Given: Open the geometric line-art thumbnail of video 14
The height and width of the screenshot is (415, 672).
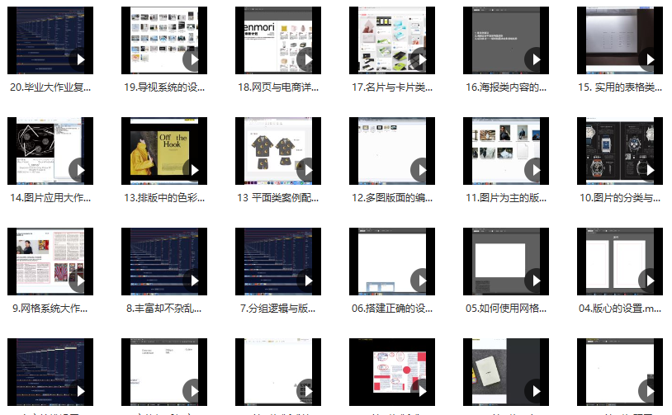Looking at the screenshot, I should tap(50, 151).
